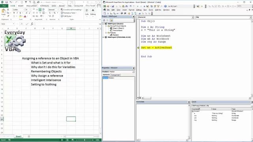The image size is (253, 142).
Task: Apply Format Painter brush in Excel ribbon
Action: pos(8,16)
